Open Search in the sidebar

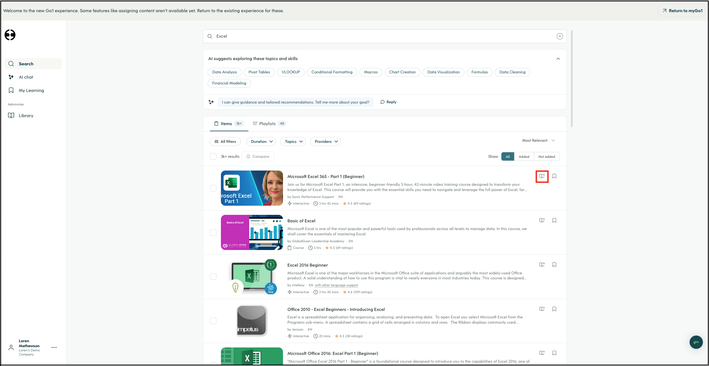[33, 64]
